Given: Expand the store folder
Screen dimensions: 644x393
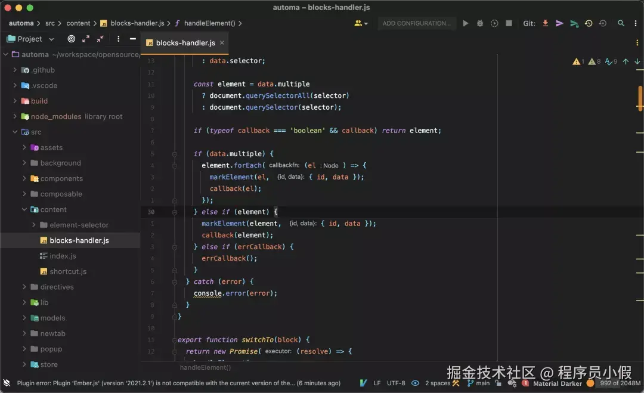Looking at the screenshot, I should coord(24,364).
